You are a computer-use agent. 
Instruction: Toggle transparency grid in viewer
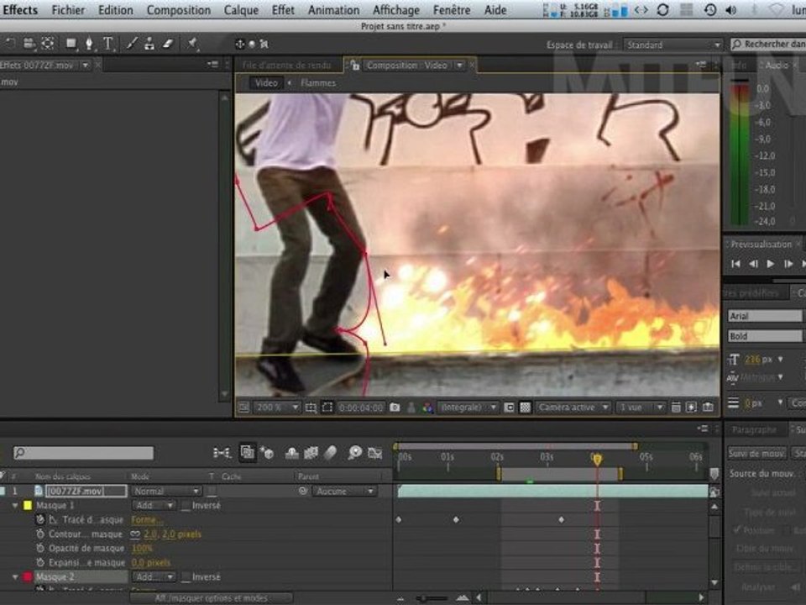pyautogui.click(x=526, y=408)
